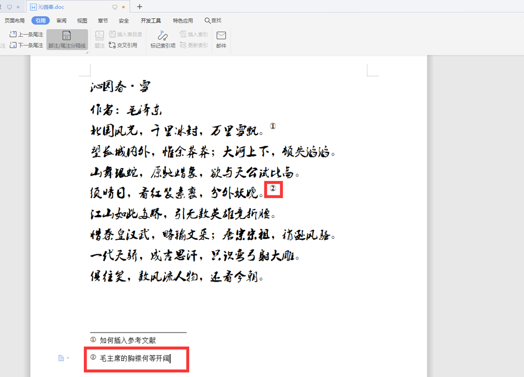Open 交叉引用 cross-reference
Image resolution: width=524 pixels, height=377 pixels.
(x=123, y=45)
